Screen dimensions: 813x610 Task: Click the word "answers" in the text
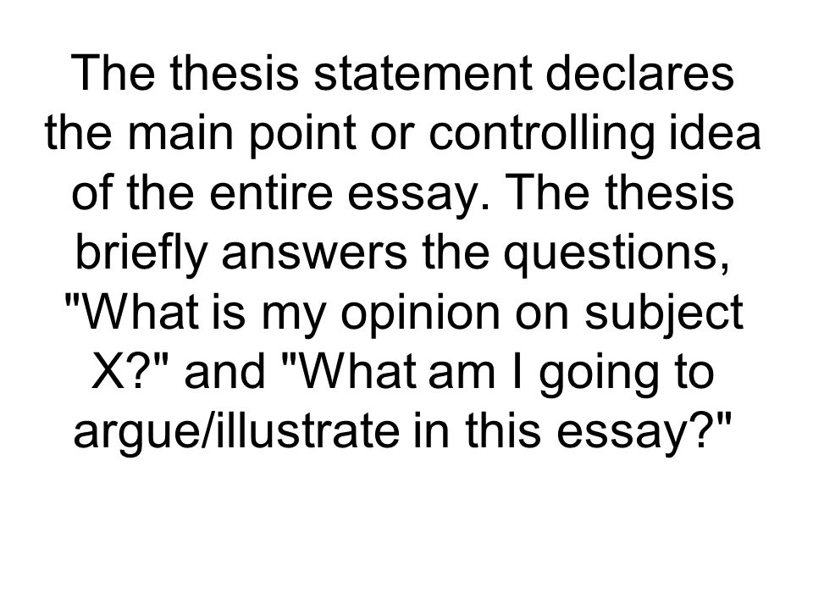click(x=315, y=252)
